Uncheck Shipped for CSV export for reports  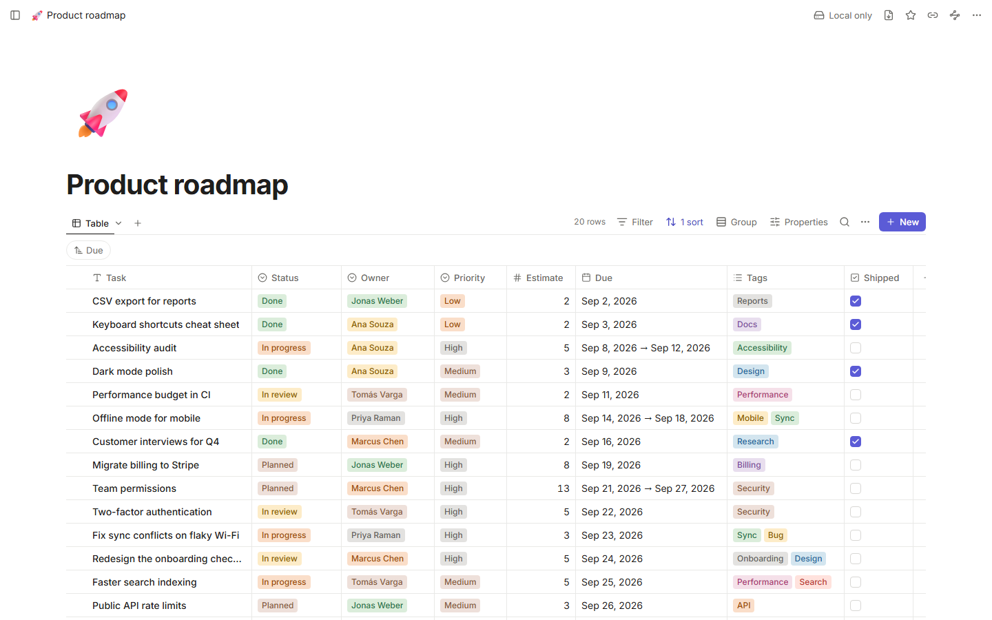click(x=856, y=301)
